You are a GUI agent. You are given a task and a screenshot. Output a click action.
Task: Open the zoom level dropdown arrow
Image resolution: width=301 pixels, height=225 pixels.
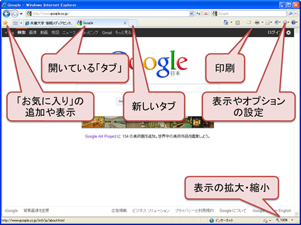(292, 220)
